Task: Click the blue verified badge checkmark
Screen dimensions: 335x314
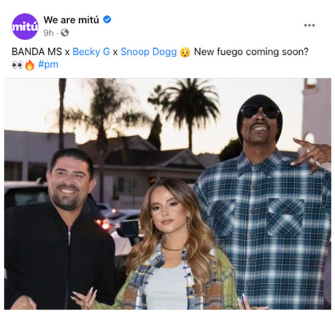Action: (107, 19)
